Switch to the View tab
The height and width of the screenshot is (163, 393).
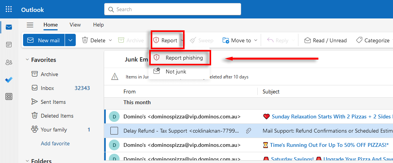75,25
